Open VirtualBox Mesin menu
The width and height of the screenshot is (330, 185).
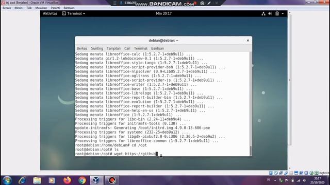pyautogui.click(x=19, y=8)
